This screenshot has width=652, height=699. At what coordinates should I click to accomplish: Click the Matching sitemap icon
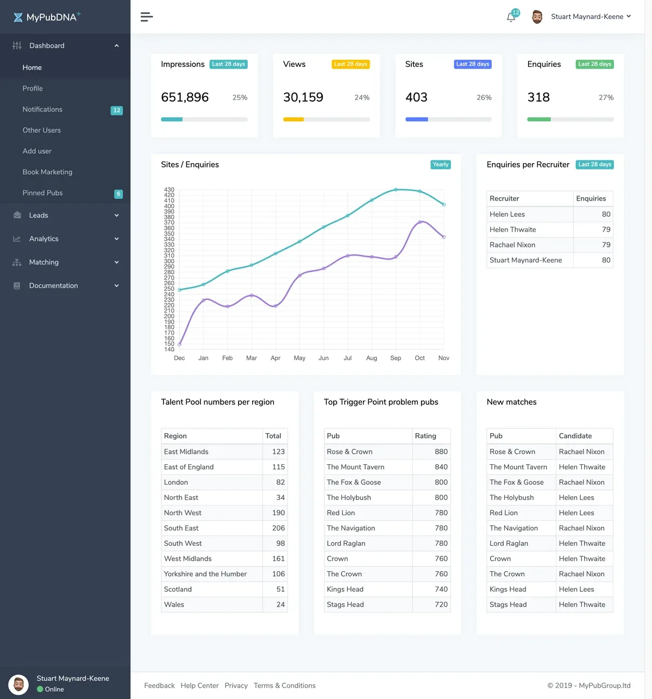click(x=17, y=262)
